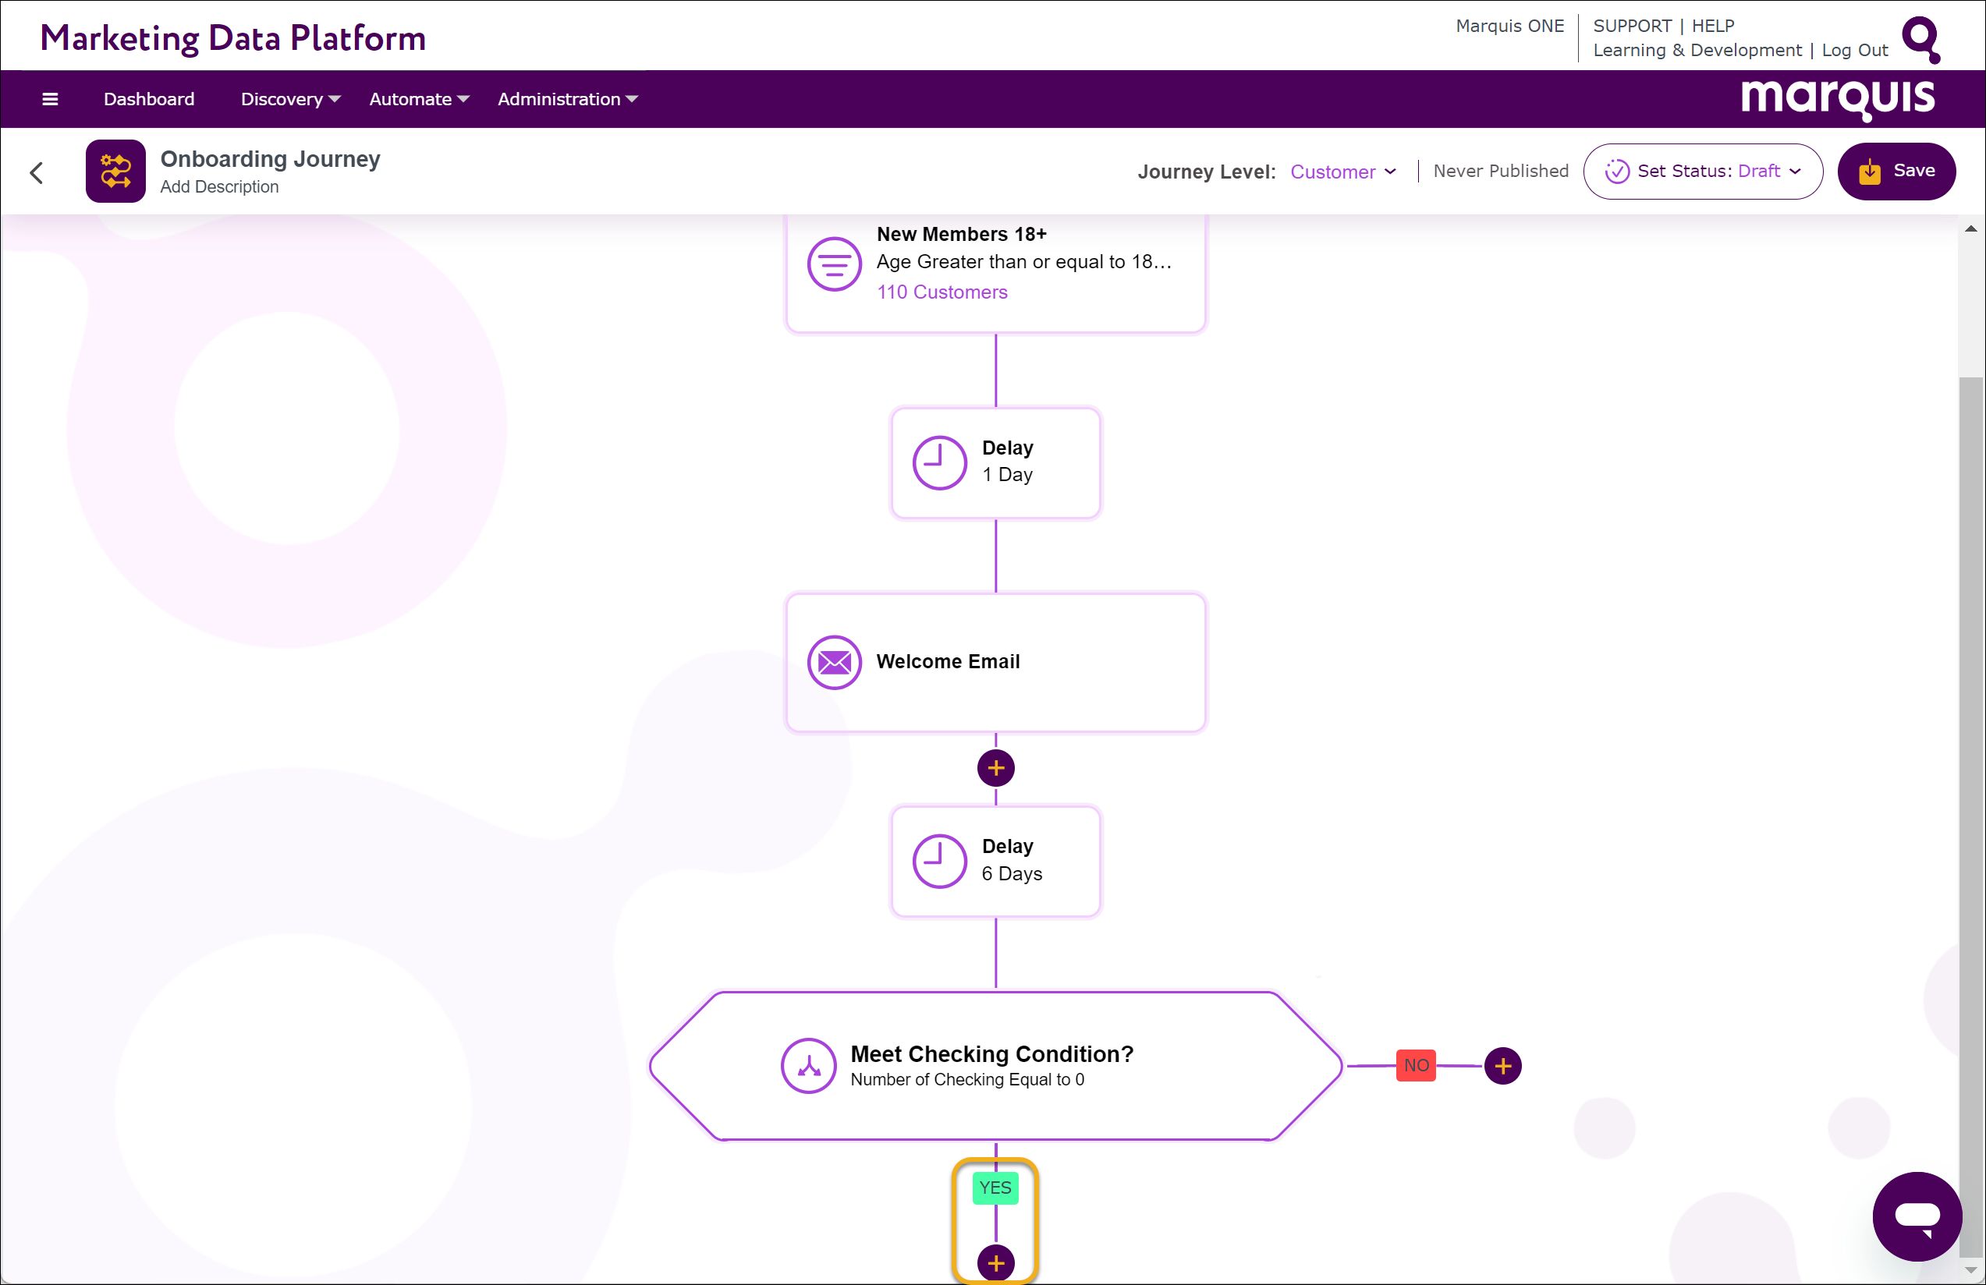The height and width of the screenshot is (1285, 1986).
Task: Go to the Dashboard
Action: tap(148, 99)
